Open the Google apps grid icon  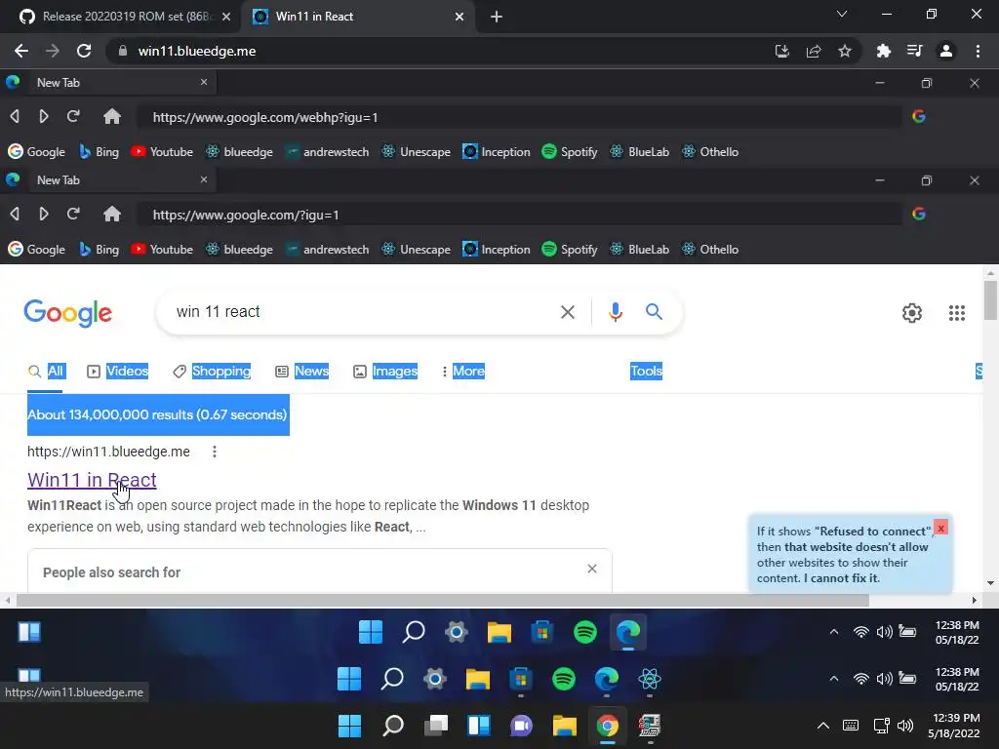(x=956, y=313)
